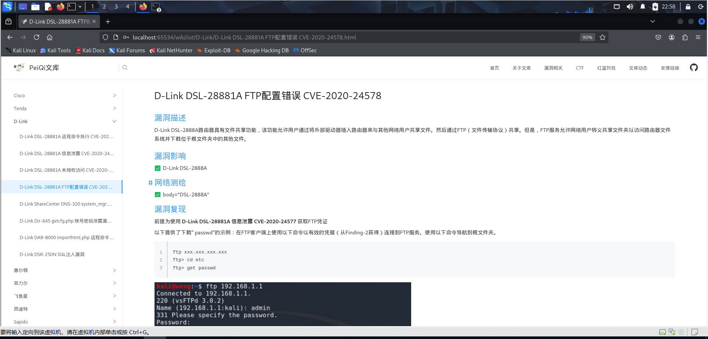Open the 漏洞相关 nav menu item
Screen dimensions: 708x339
(x=553, y=68)
